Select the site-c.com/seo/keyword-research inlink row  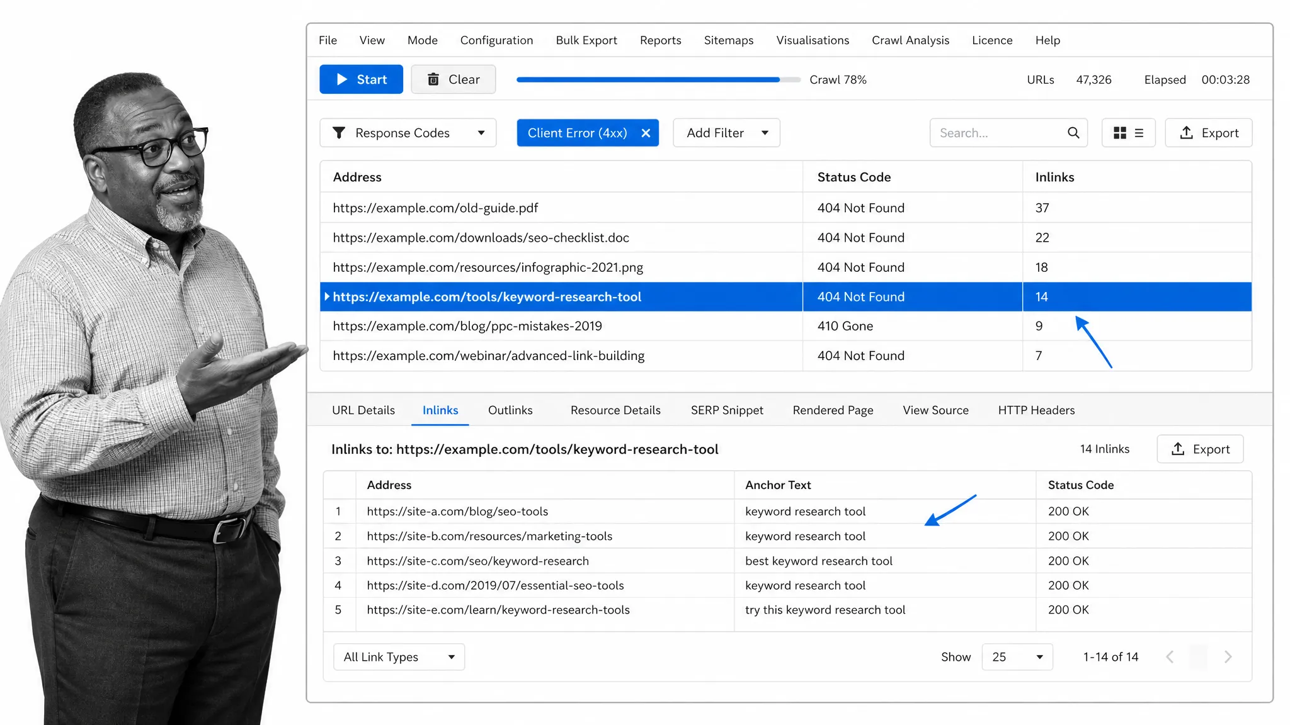coord(787,560)
